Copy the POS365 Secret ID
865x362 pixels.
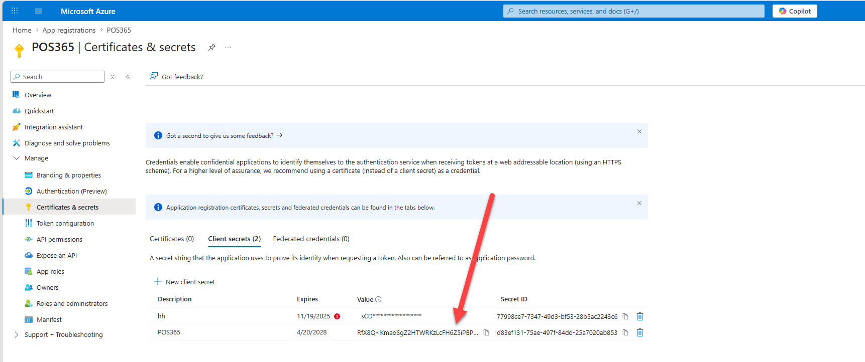coord(625,332)
